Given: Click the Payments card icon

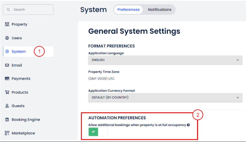Looking at the screenshot, I should [x=7, y=79].
